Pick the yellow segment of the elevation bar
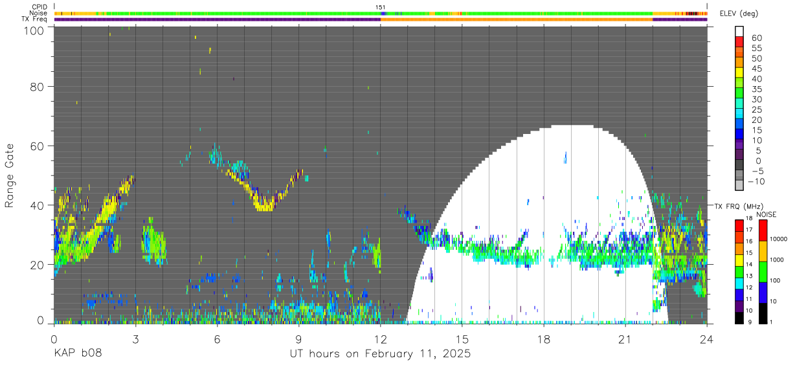795x367 pixels. (x=739, y=72)
